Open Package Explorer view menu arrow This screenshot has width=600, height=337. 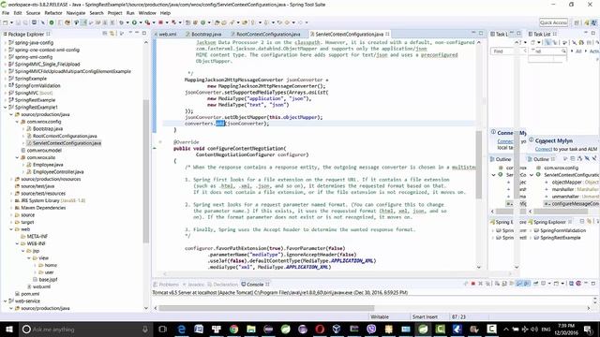click(x=122, y=34)
